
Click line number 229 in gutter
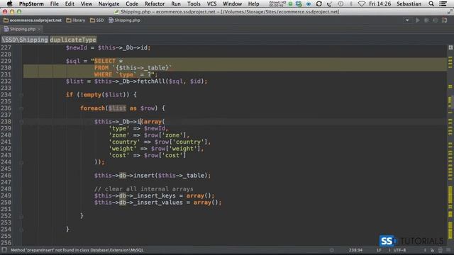(6, 61)
